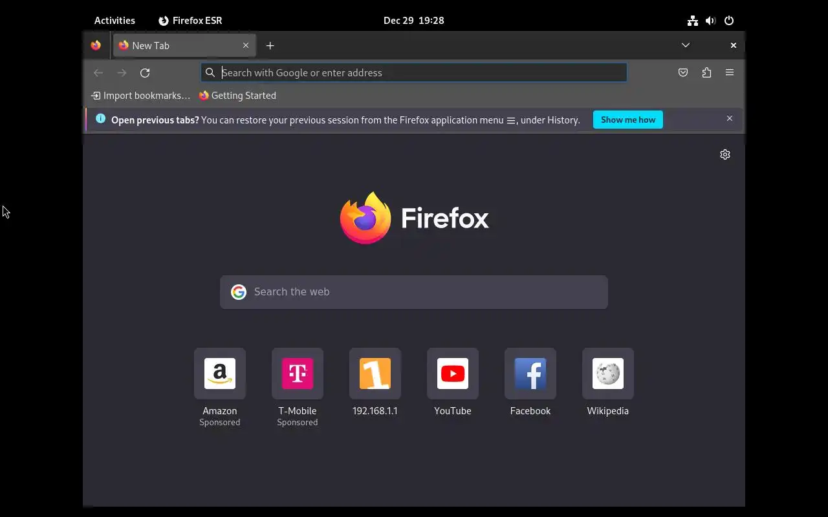
Task: Go forward with the forward arrow
Action: tap(122, 72)
